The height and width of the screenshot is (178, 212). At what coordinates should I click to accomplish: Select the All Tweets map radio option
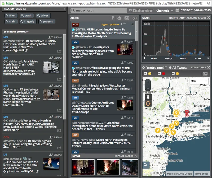(x=170, y=68)
